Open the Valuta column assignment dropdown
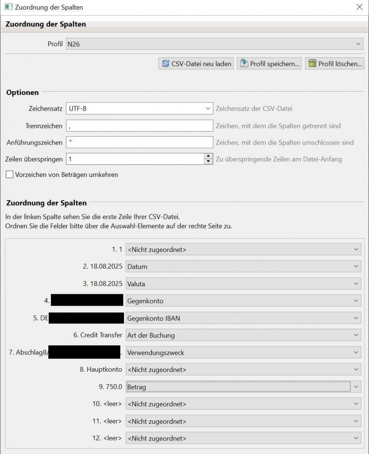This screenshot has height=454, width=369. click(243, 284)
